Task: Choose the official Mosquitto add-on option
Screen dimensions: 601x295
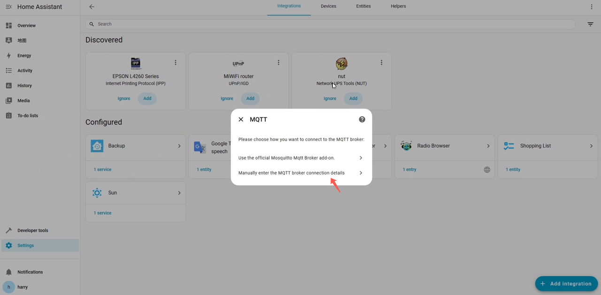Action: (x=300, y=158)
